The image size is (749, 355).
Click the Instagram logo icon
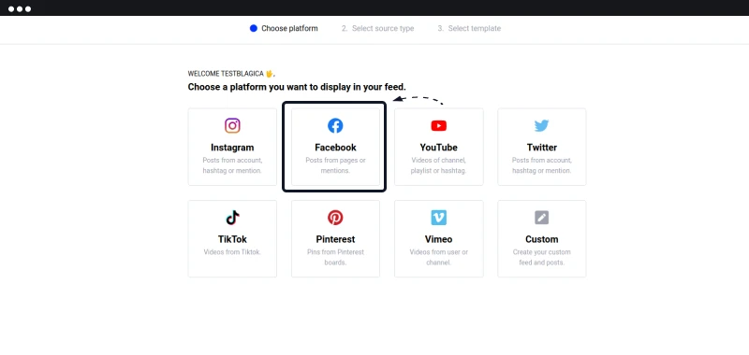[232, 126]
